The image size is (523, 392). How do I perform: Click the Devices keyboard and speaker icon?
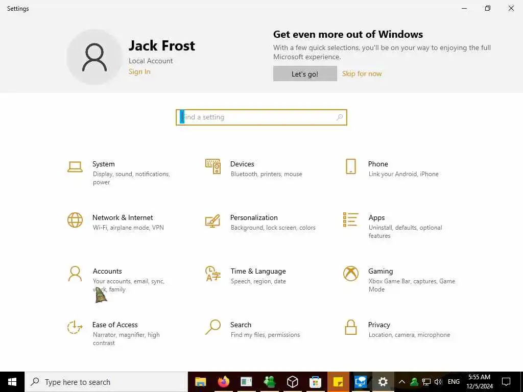213,166
